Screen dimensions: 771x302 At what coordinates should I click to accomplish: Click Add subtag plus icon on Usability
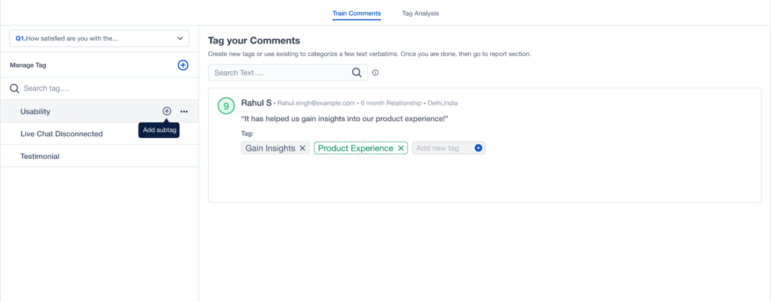167,111
